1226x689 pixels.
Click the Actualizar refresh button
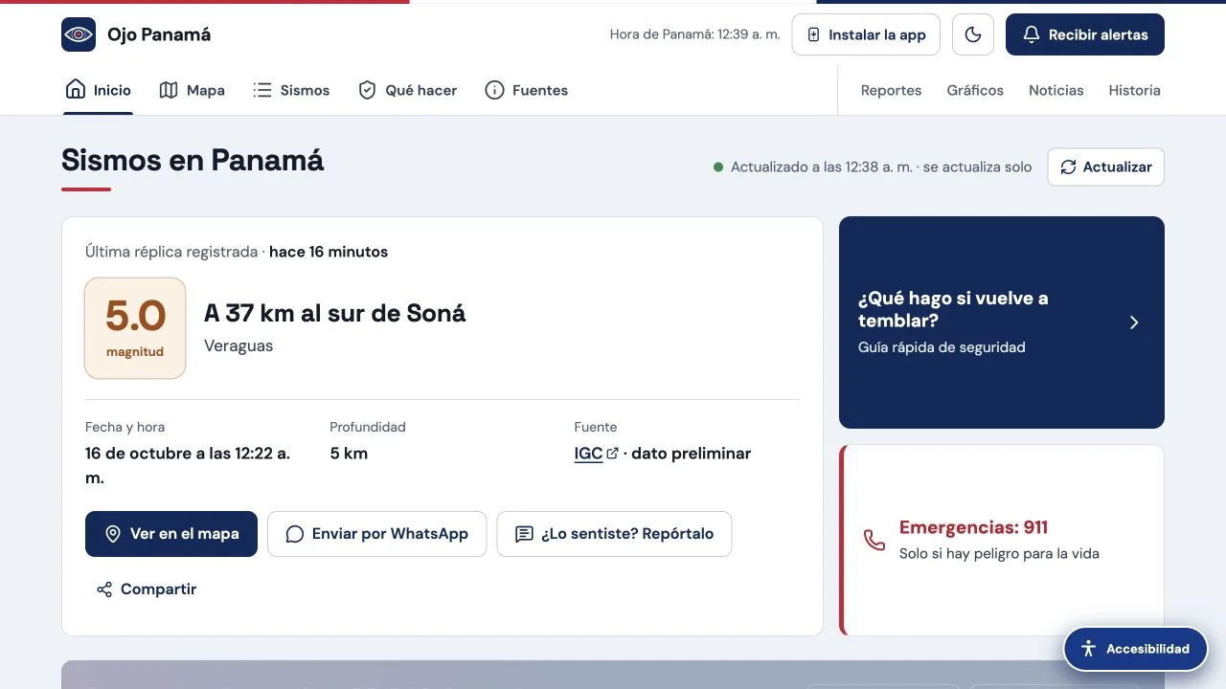[1106, 167]
